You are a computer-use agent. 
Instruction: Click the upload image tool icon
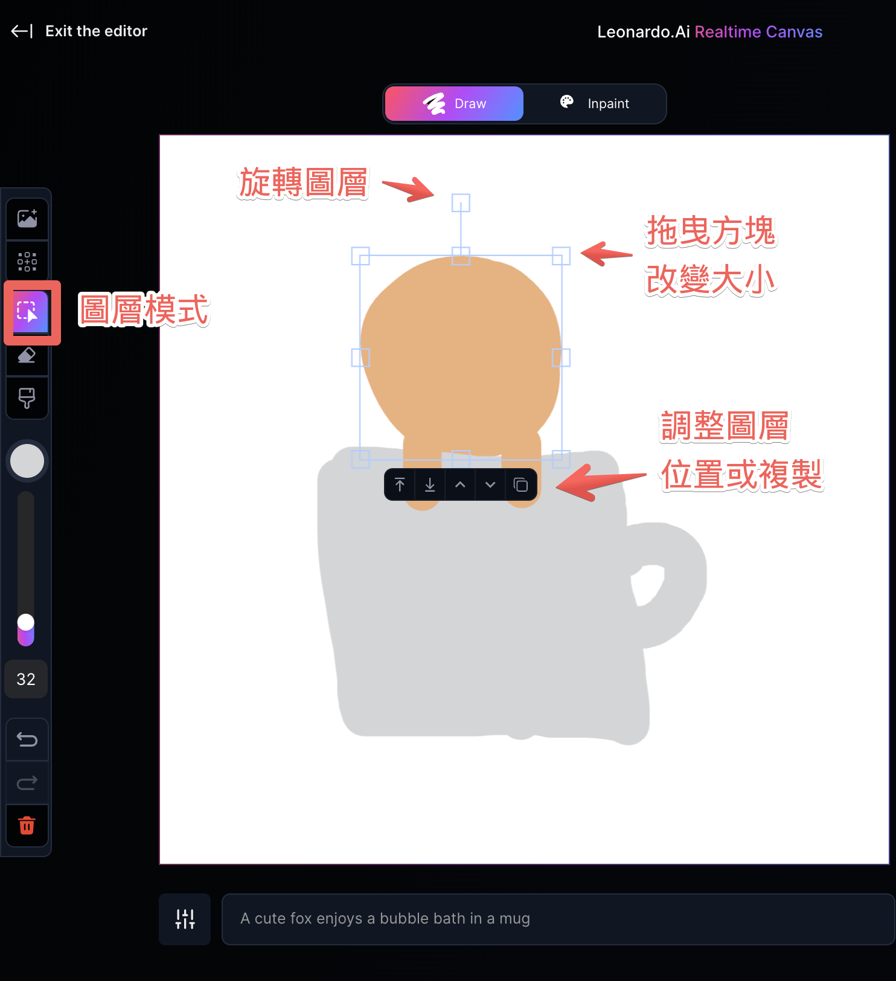pyautogui.click(x=27, y=219)
